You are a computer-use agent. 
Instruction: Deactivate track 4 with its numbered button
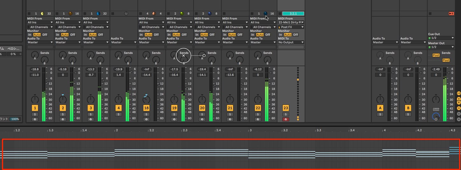119,108
